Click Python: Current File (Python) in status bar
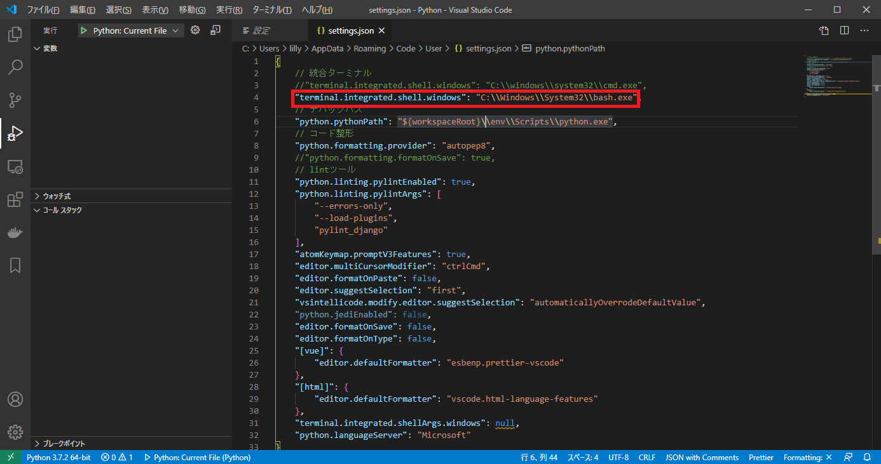The image size is (881, 464). coord(197,457)
